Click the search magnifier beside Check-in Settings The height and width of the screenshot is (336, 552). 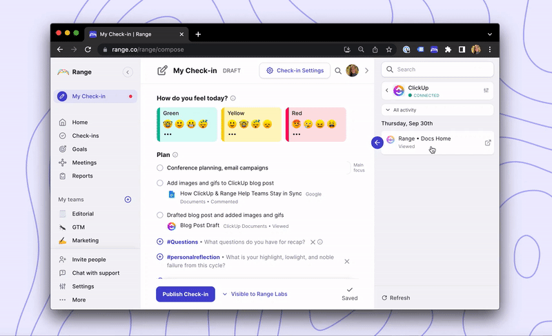click(x=338, y=71)
